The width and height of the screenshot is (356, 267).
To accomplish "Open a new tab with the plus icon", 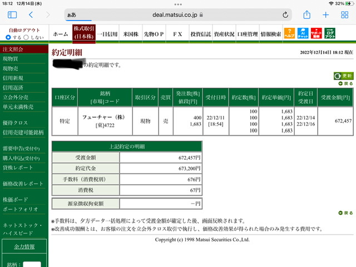I will (325, 15).
